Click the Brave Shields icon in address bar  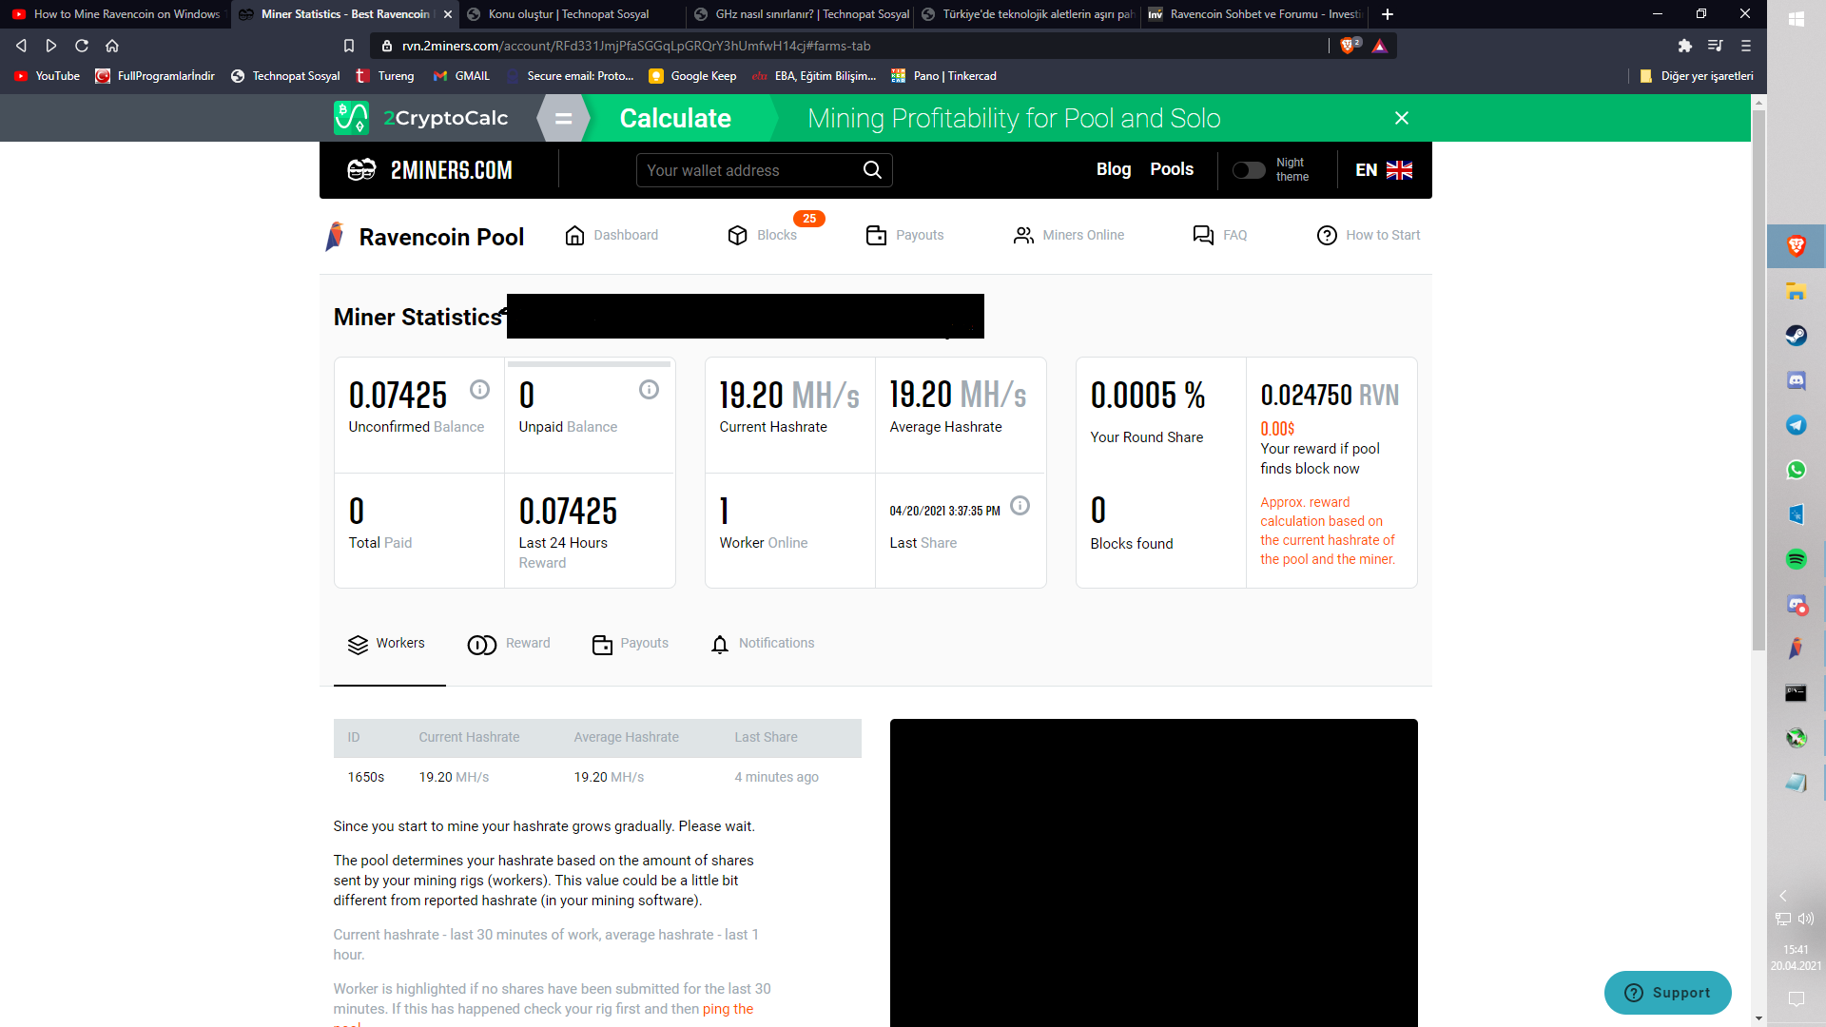(1349, 46)
